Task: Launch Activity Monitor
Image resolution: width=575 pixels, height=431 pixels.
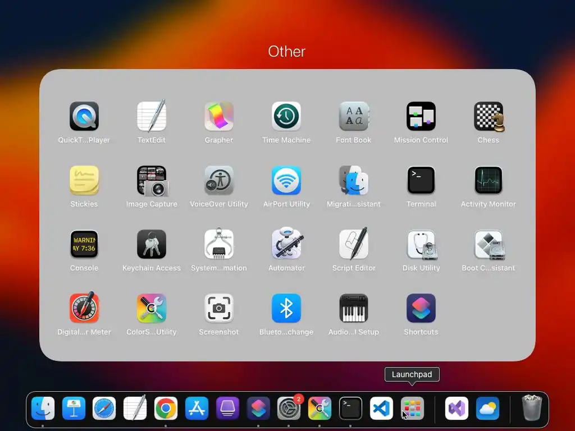Action: pos(489,180)
